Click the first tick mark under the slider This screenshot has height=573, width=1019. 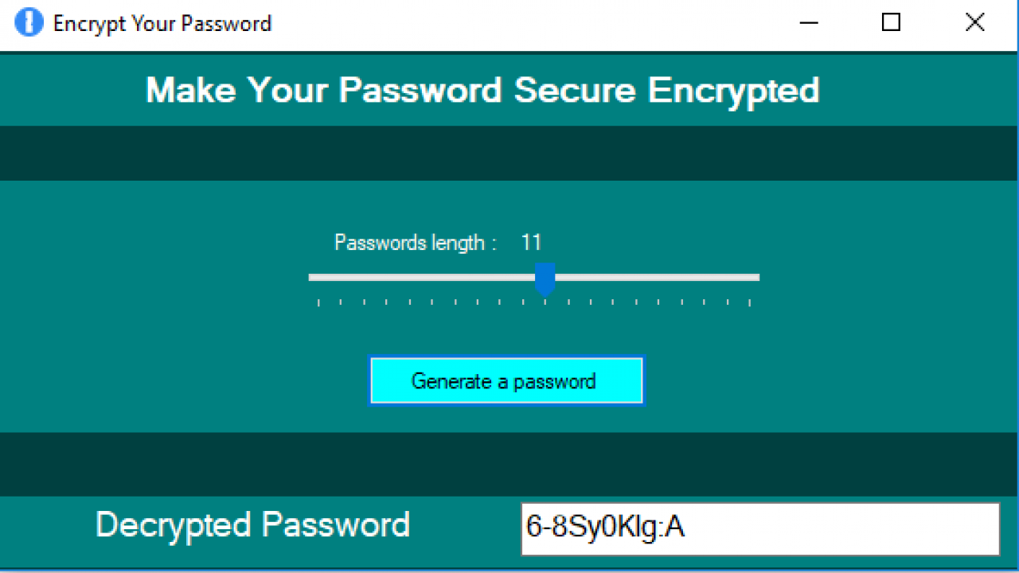(x=318, y=302)
